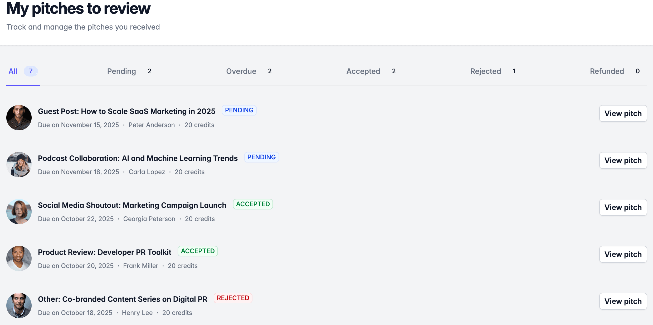653x325 pixels.
Task: View pitch for Podcast Collaboration
Action: (x=623, y=160)
